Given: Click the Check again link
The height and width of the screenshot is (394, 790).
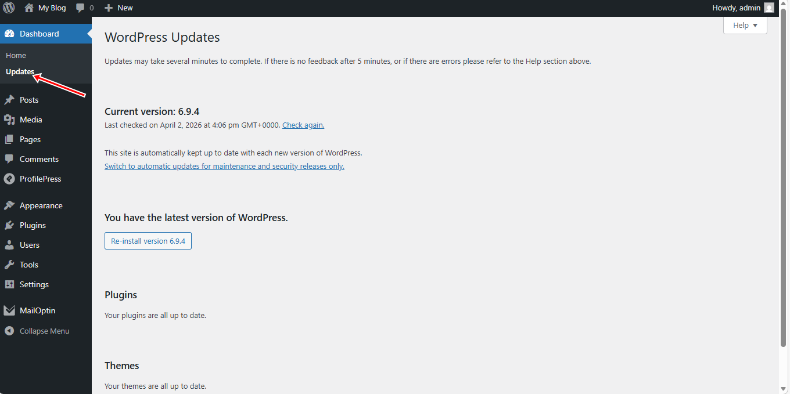Looking at the screenshot, I should [303, 125].
